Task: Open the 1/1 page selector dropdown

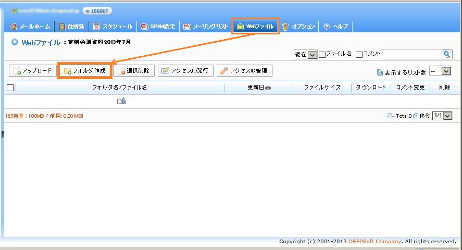Action: tap(442, 116)
